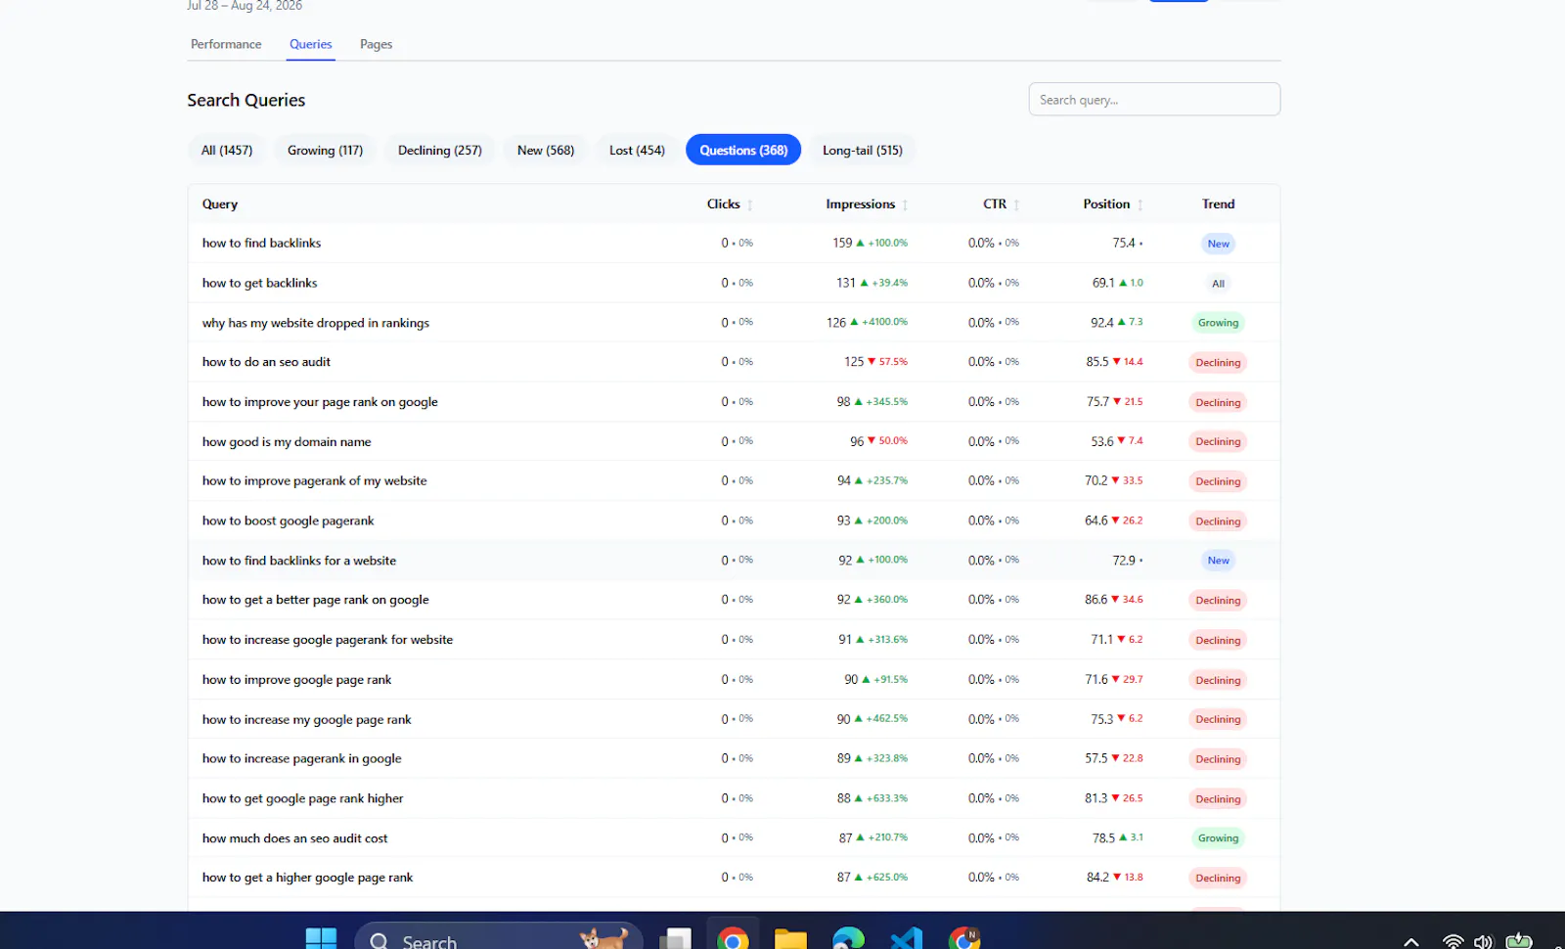The width and height of the screenshot is (1565, 949).
Task: Open 'how to improve pagerank of my website'
Action: coord(314,480)
